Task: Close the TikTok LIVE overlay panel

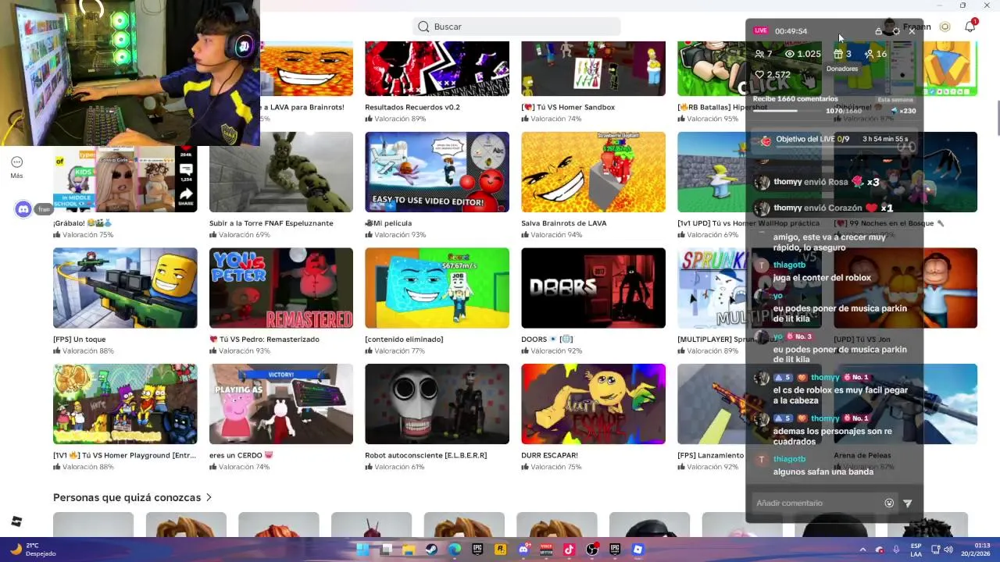Action: [x=912, y=31]
